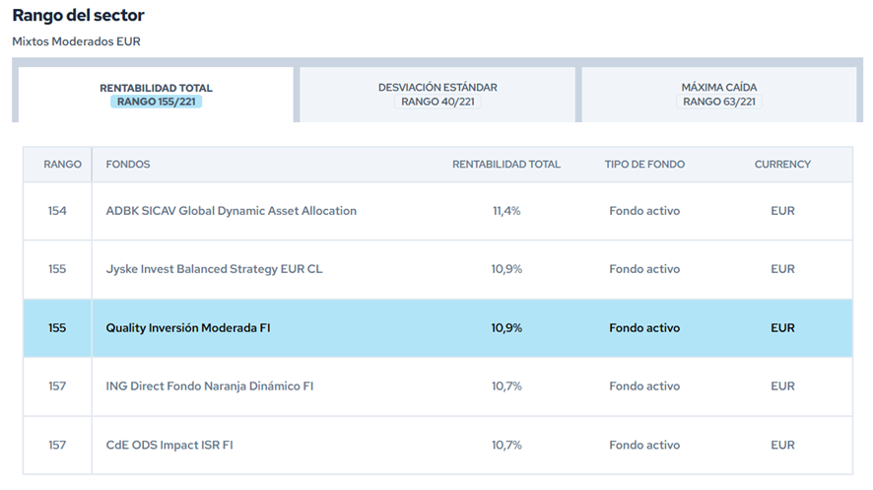Click the 10,7% value in CdE ODS row
This screenshot has width=873, height=490.
pos(506,445)
